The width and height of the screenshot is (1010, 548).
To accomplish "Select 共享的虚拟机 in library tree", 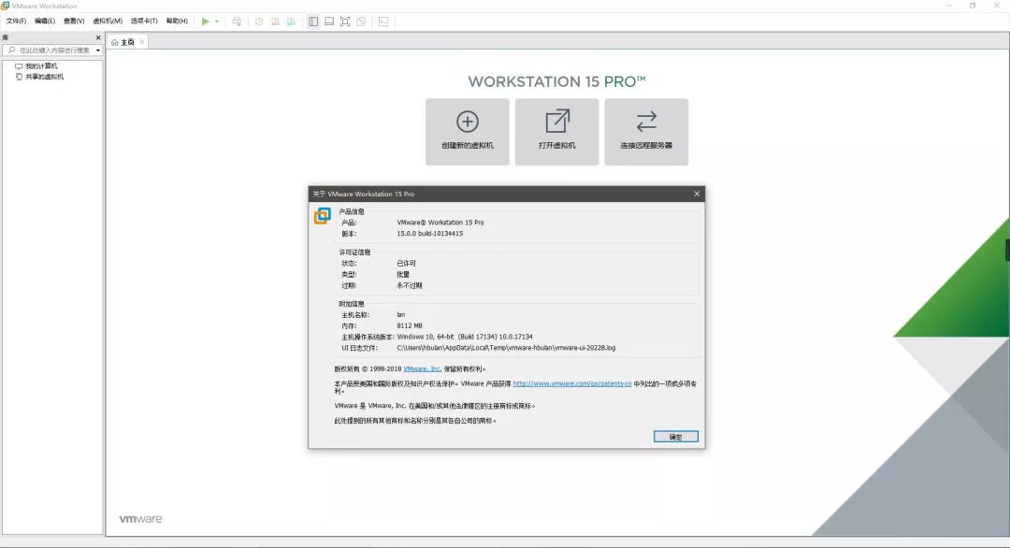I will pyautogui.click(x=45, y=77).
